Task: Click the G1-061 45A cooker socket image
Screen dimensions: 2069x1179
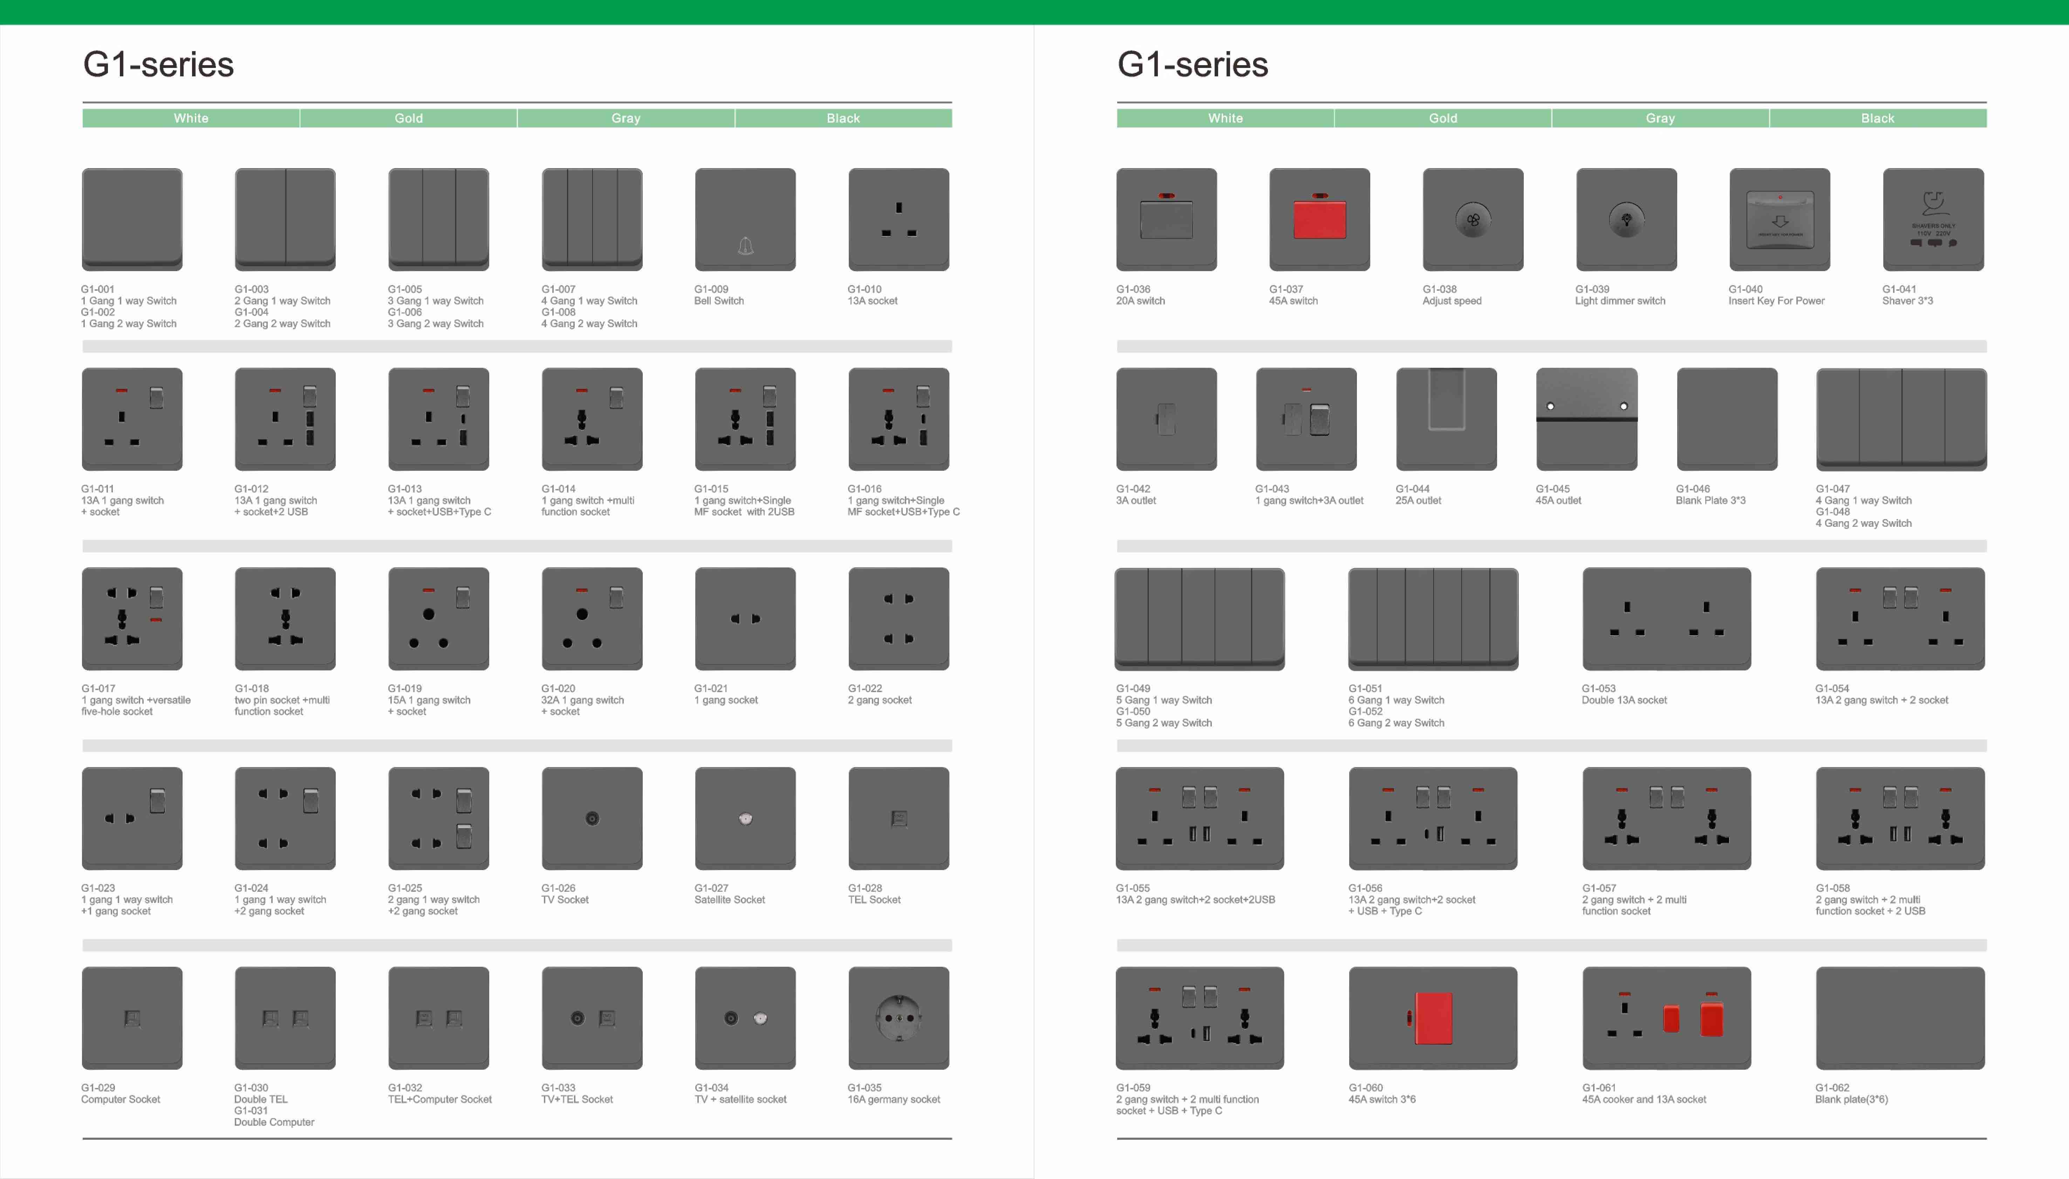Action: (1666, 1018)
